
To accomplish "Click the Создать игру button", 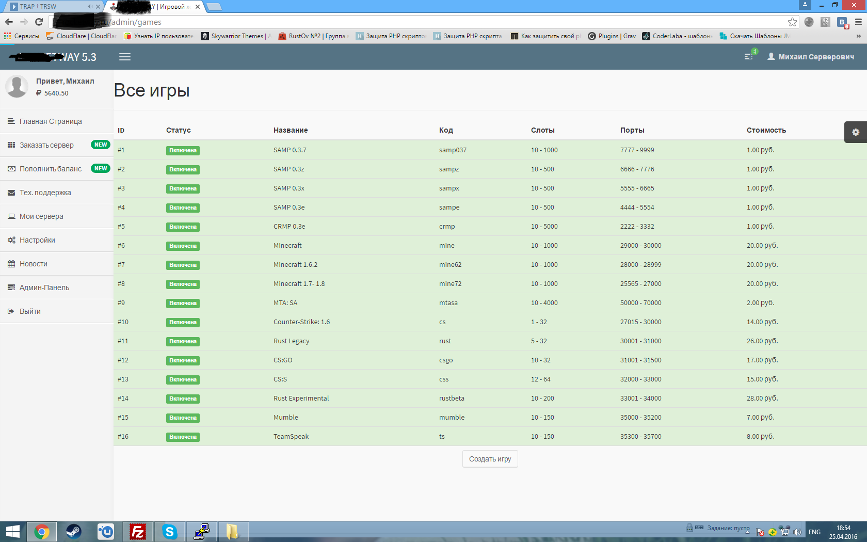I will coord(490,459).
